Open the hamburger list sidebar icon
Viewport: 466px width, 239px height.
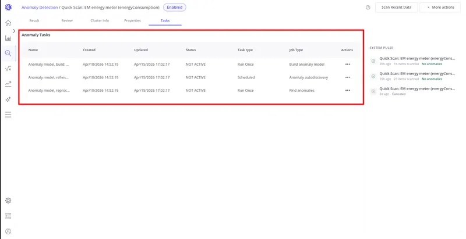coord(8,115)
